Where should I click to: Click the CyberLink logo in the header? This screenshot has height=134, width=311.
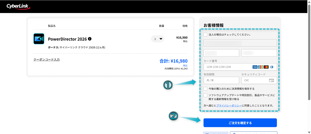click(x=19, y=7)
